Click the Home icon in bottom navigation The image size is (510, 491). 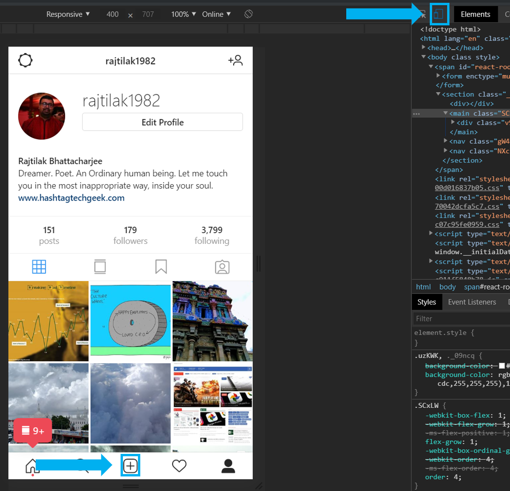click(x=32, y=465)
